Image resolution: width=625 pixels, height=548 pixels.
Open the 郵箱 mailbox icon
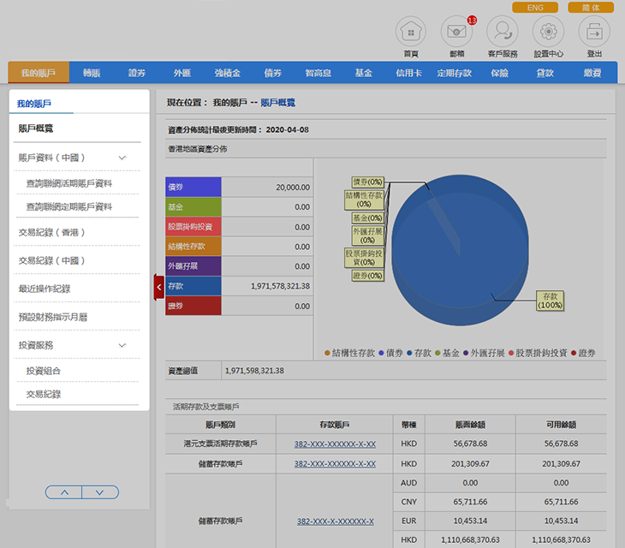456,32
